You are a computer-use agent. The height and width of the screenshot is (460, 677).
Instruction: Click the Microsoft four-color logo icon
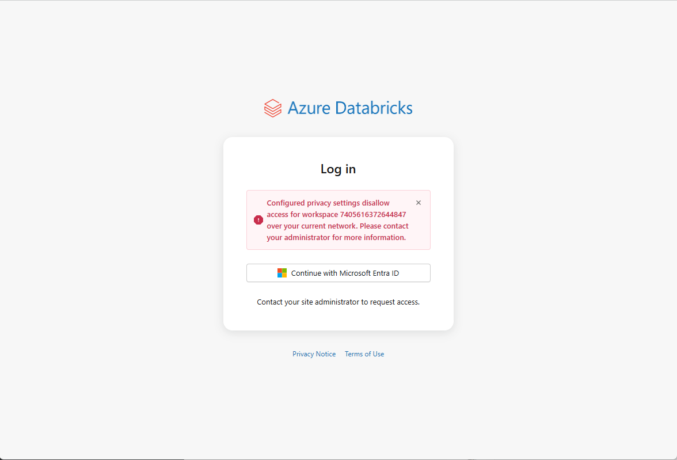[x=282, y=273]
